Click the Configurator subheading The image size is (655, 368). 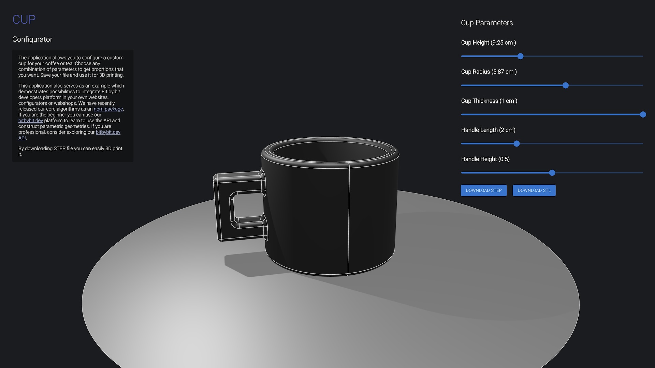coord(32,39)
